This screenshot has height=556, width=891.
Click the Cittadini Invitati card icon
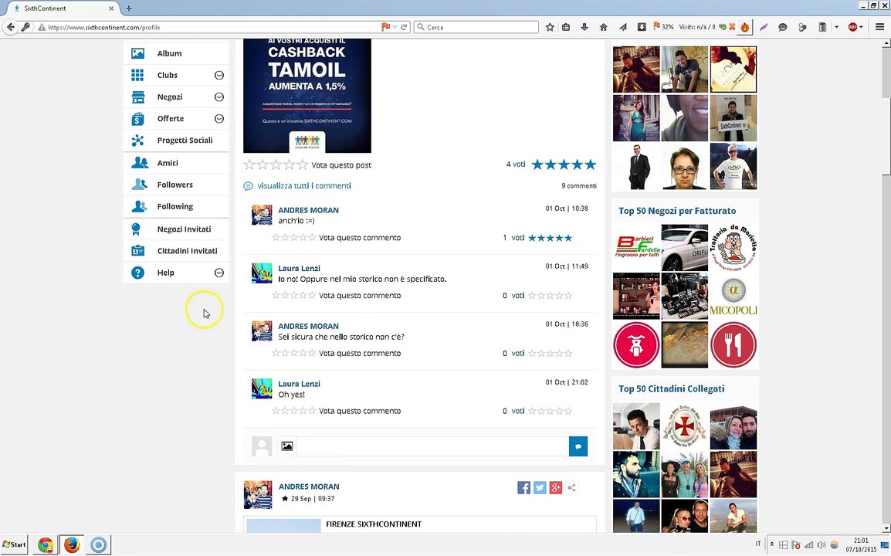tap(137, 251)
